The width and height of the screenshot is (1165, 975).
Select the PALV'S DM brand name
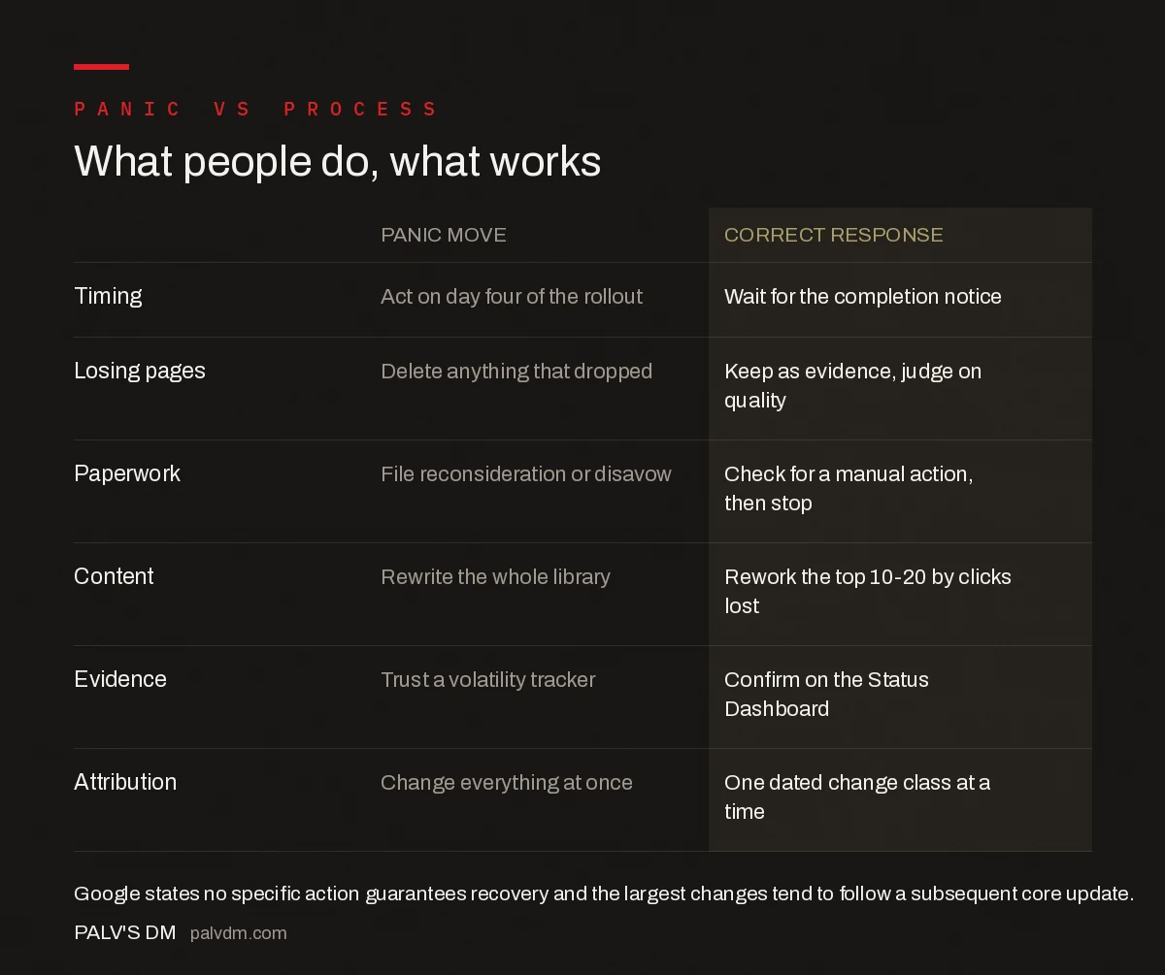[125, 933]
